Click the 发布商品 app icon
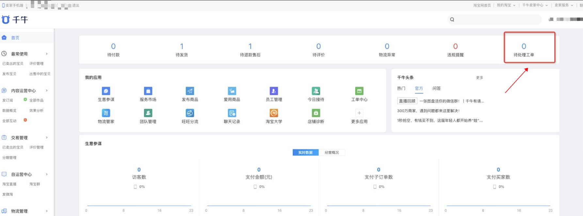The image size is (583, 216). point(190,91)
